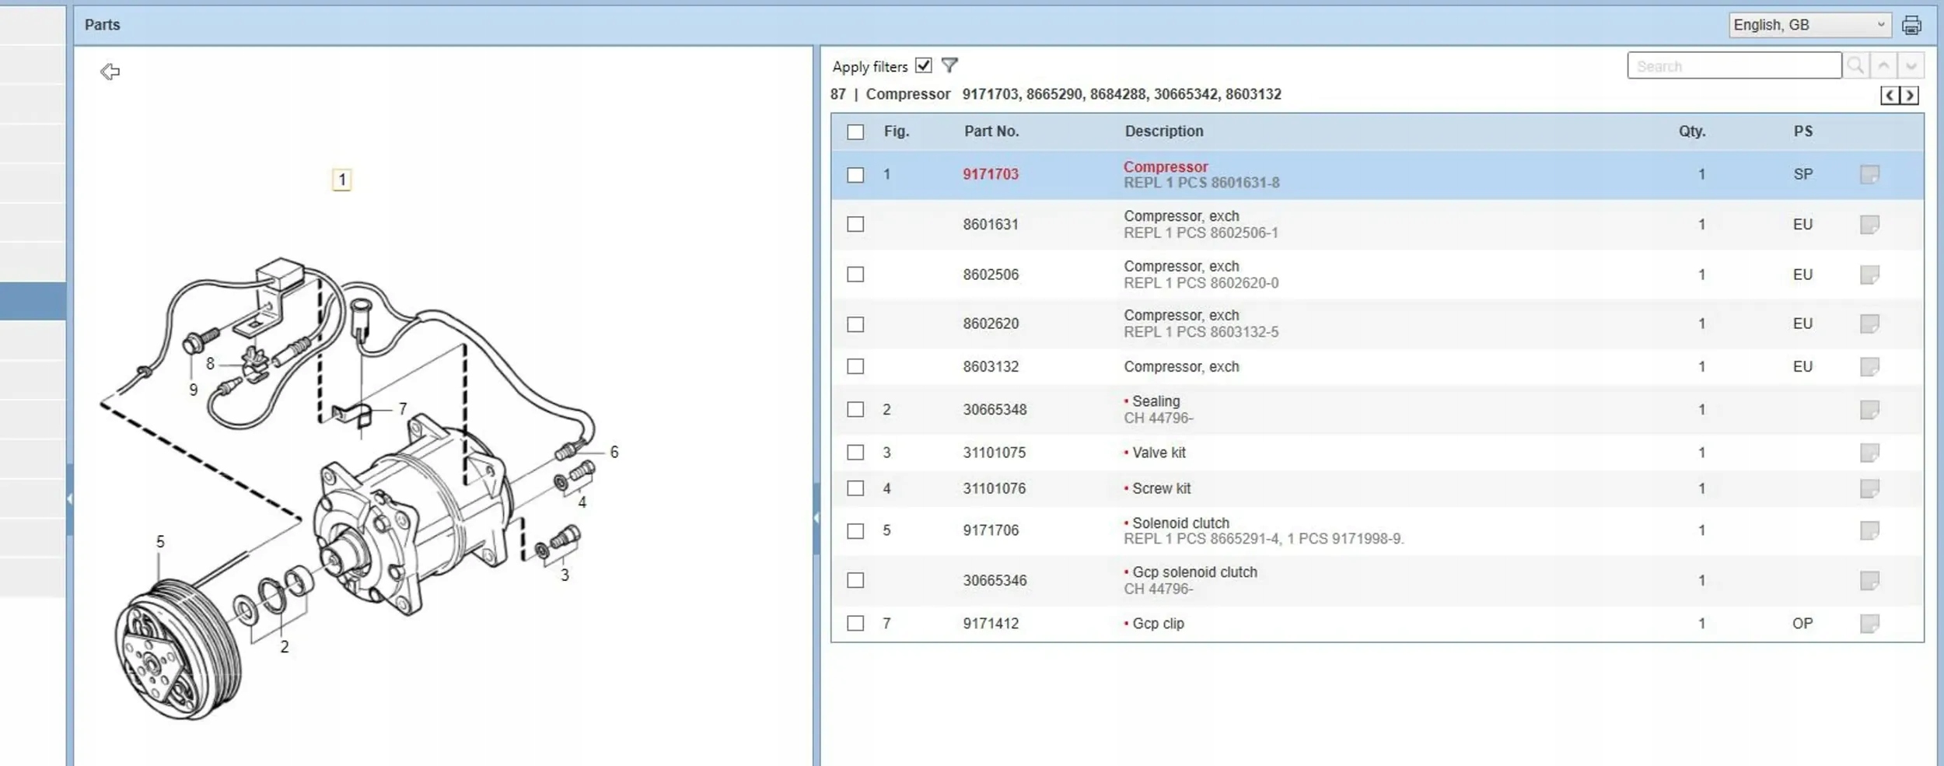The height and width of the screenshot is (766, 1944).
Task: Check the box for Sealing 30665348
Action: [x=855, y=410]
